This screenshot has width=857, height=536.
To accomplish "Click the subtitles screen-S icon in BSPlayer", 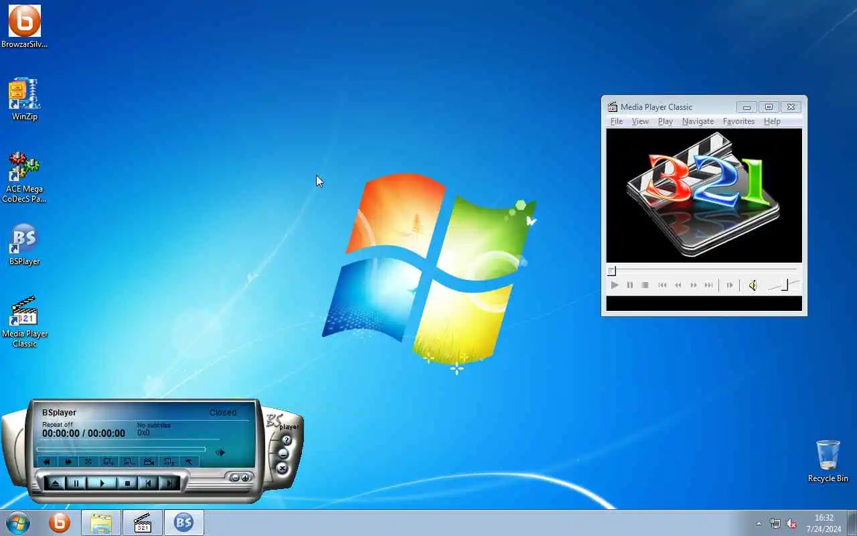I will pos(169,462).
